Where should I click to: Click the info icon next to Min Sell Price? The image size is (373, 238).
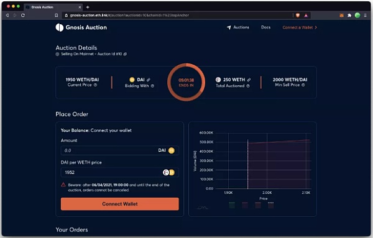(303, 85)
